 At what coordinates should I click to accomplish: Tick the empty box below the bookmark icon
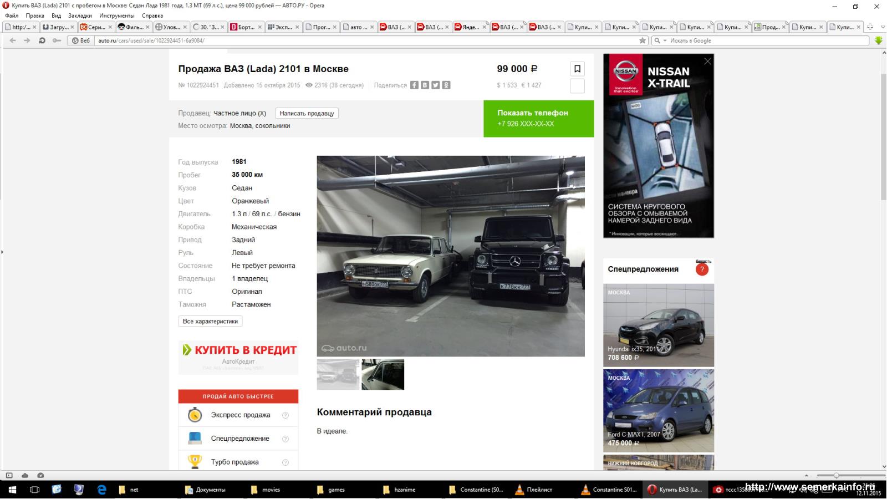577,86
